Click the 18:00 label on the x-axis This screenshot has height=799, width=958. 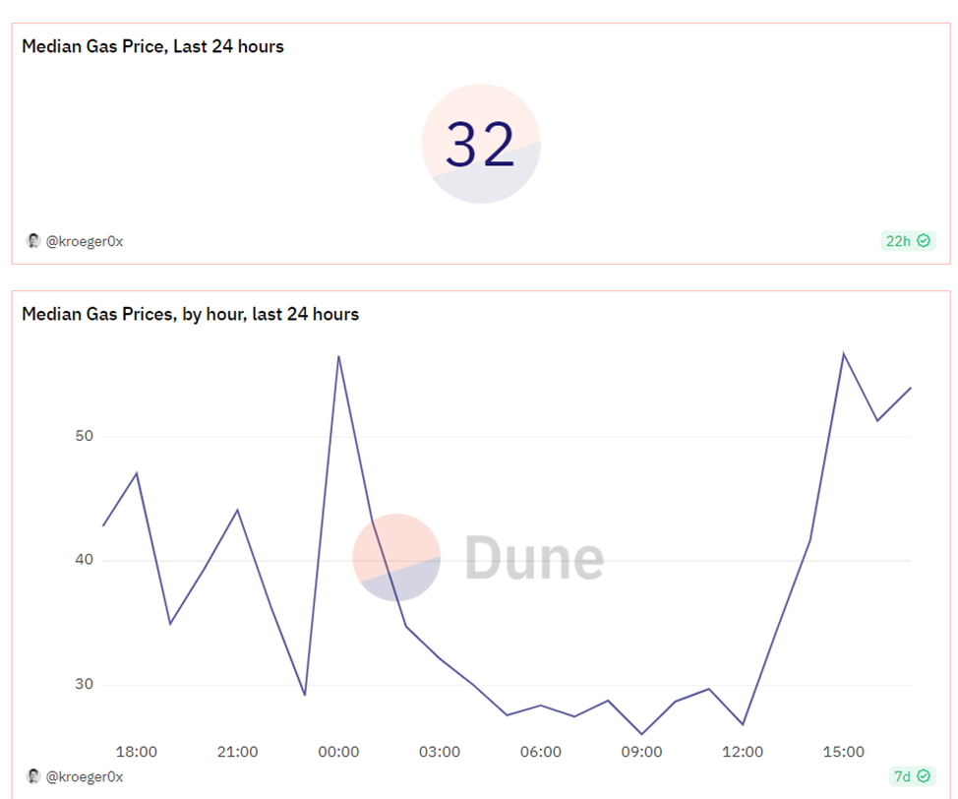pos(137,752)
